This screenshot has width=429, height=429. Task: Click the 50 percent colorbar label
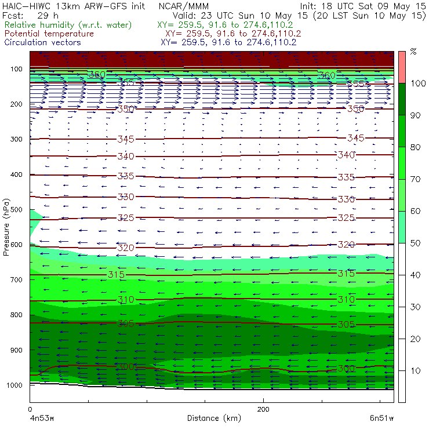pos(415,243)
